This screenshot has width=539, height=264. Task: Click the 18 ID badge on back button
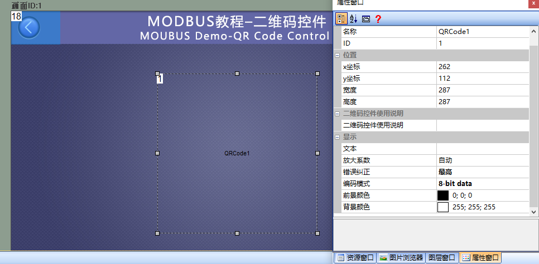17,16
